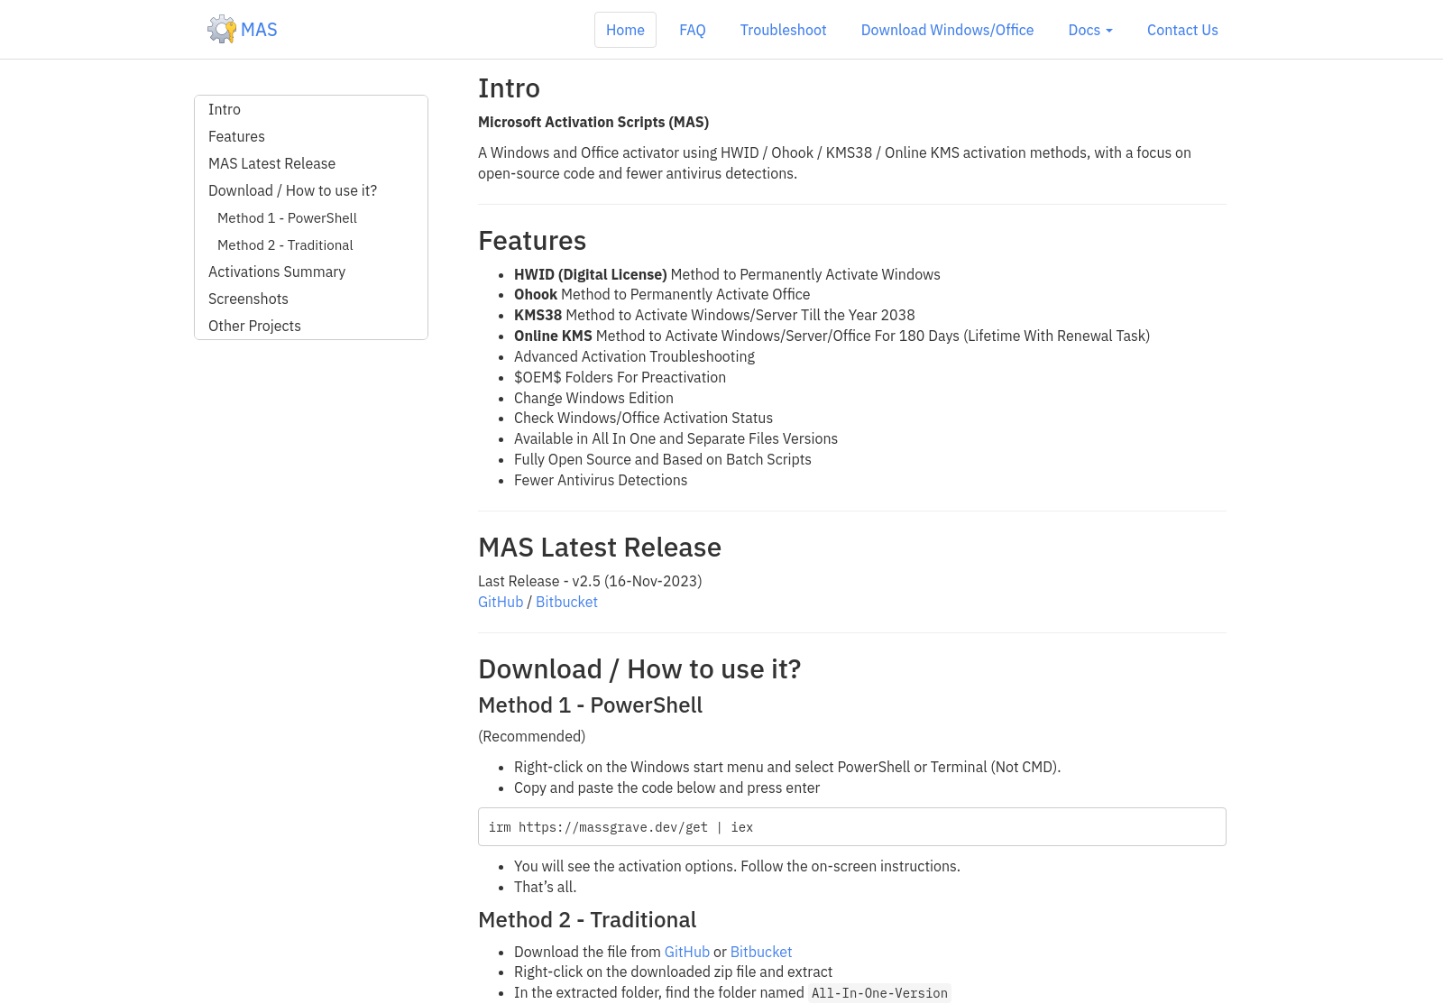The image size is (1443, 1004).
Task: Click the Method 2 - Traditional heading
Action: (587, 920)
